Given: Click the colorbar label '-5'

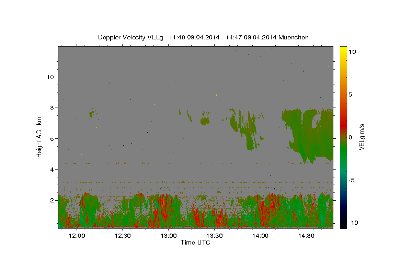Looking at the screenshot, I should (352, 180).
